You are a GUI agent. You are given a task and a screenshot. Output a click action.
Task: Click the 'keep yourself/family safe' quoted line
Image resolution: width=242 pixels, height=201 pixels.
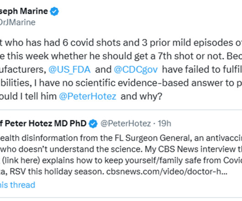coord(121,161)
